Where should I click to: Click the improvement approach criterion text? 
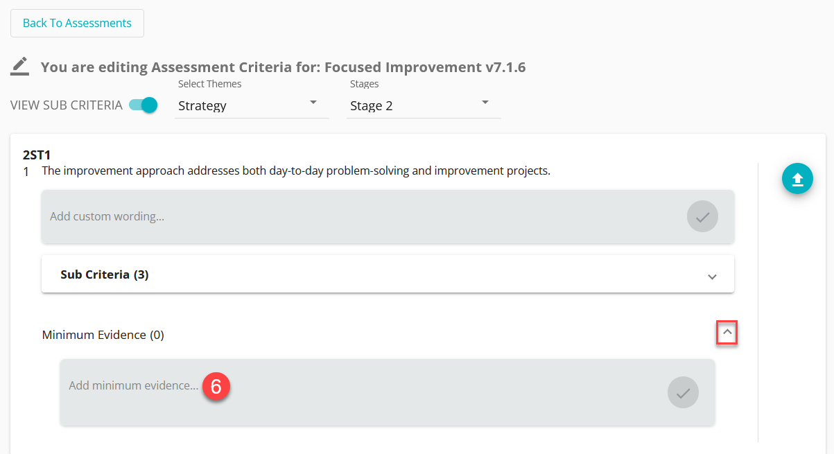coord(296,171)
